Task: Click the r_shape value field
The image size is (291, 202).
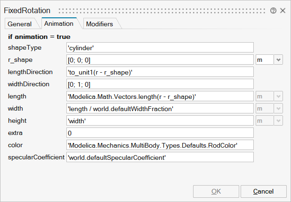Action: (x=160, y=60)
